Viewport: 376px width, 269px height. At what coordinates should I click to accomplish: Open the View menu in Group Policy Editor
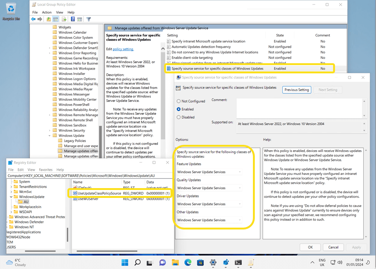click(x=59, y=12)
